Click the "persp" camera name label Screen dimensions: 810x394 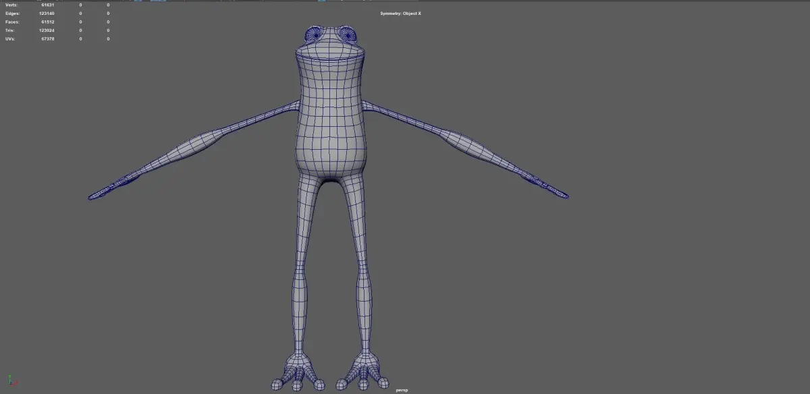[402, 390]
